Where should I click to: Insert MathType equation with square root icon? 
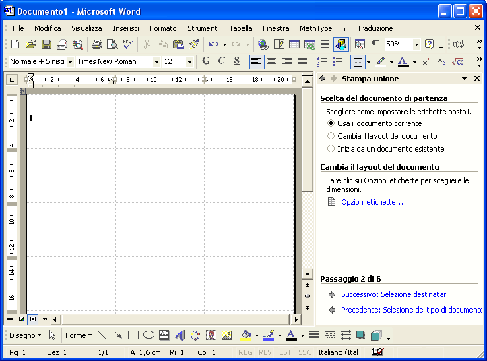pos(457,62)
